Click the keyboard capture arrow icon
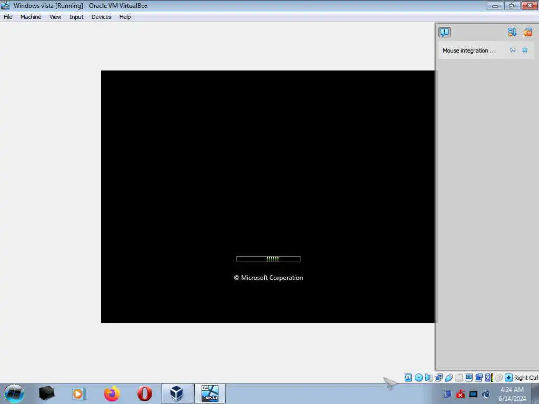539x404 pixels. click(x=509, y=378)
